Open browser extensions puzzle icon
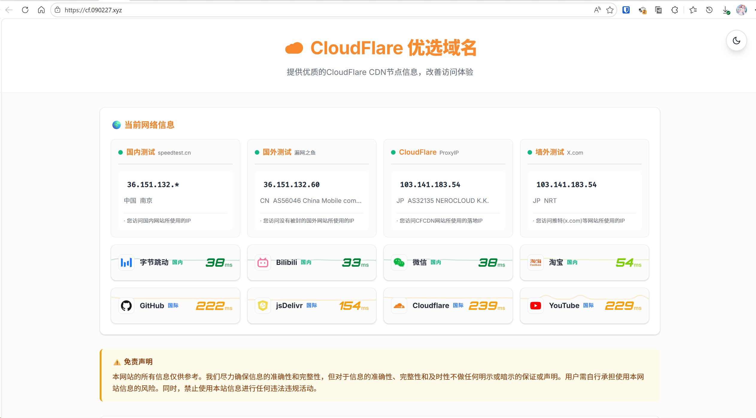 [675, 10]
